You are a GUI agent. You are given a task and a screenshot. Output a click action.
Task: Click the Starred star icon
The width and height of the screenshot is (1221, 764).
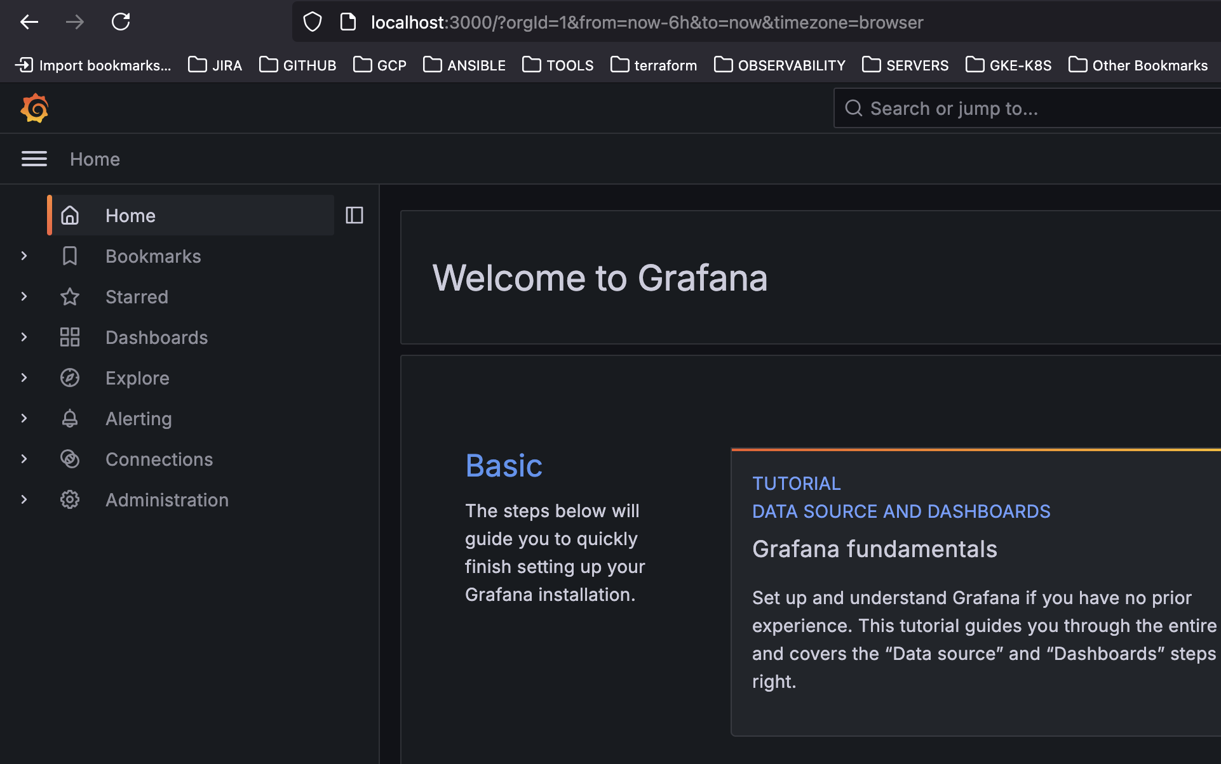[x=70, y=297]
